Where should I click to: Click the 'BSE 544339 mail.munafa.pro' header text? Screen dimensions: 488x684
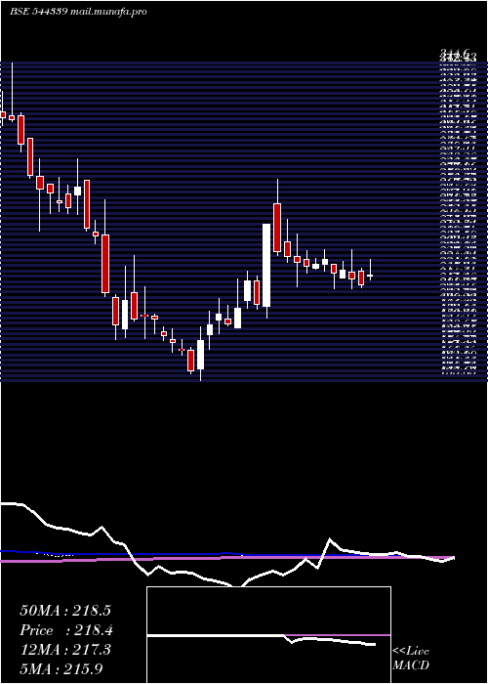(78, 12)
